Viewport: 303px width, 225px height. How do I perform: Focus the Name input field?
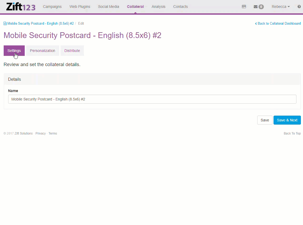(x=152, y=99)
